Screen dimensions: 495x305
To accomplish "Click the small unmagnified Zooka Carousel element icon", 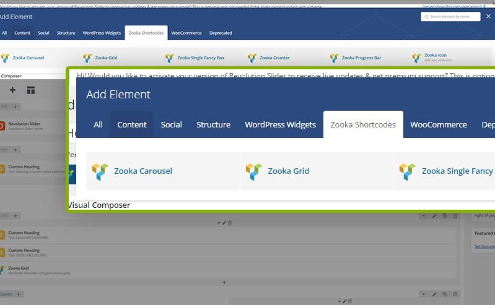I will (x=5, y=58).
